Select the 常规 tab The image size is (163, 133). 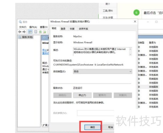tap(54, 28)
